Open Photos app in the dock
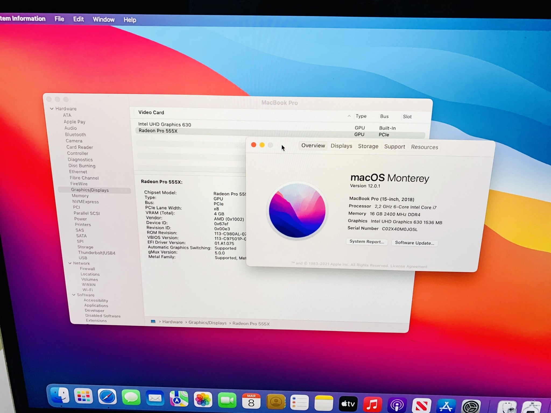Image resolution: width=551 pixels, height=413 pixels. (x=203, y=400)
